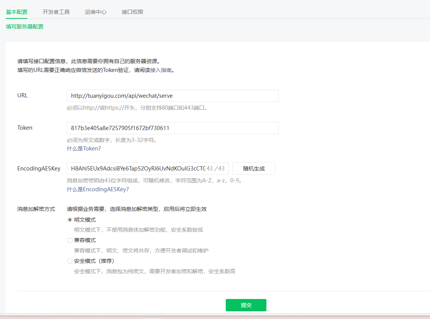Open the 接口权限 tab
This screenshot has width=430, height=319.
point(133,12)
